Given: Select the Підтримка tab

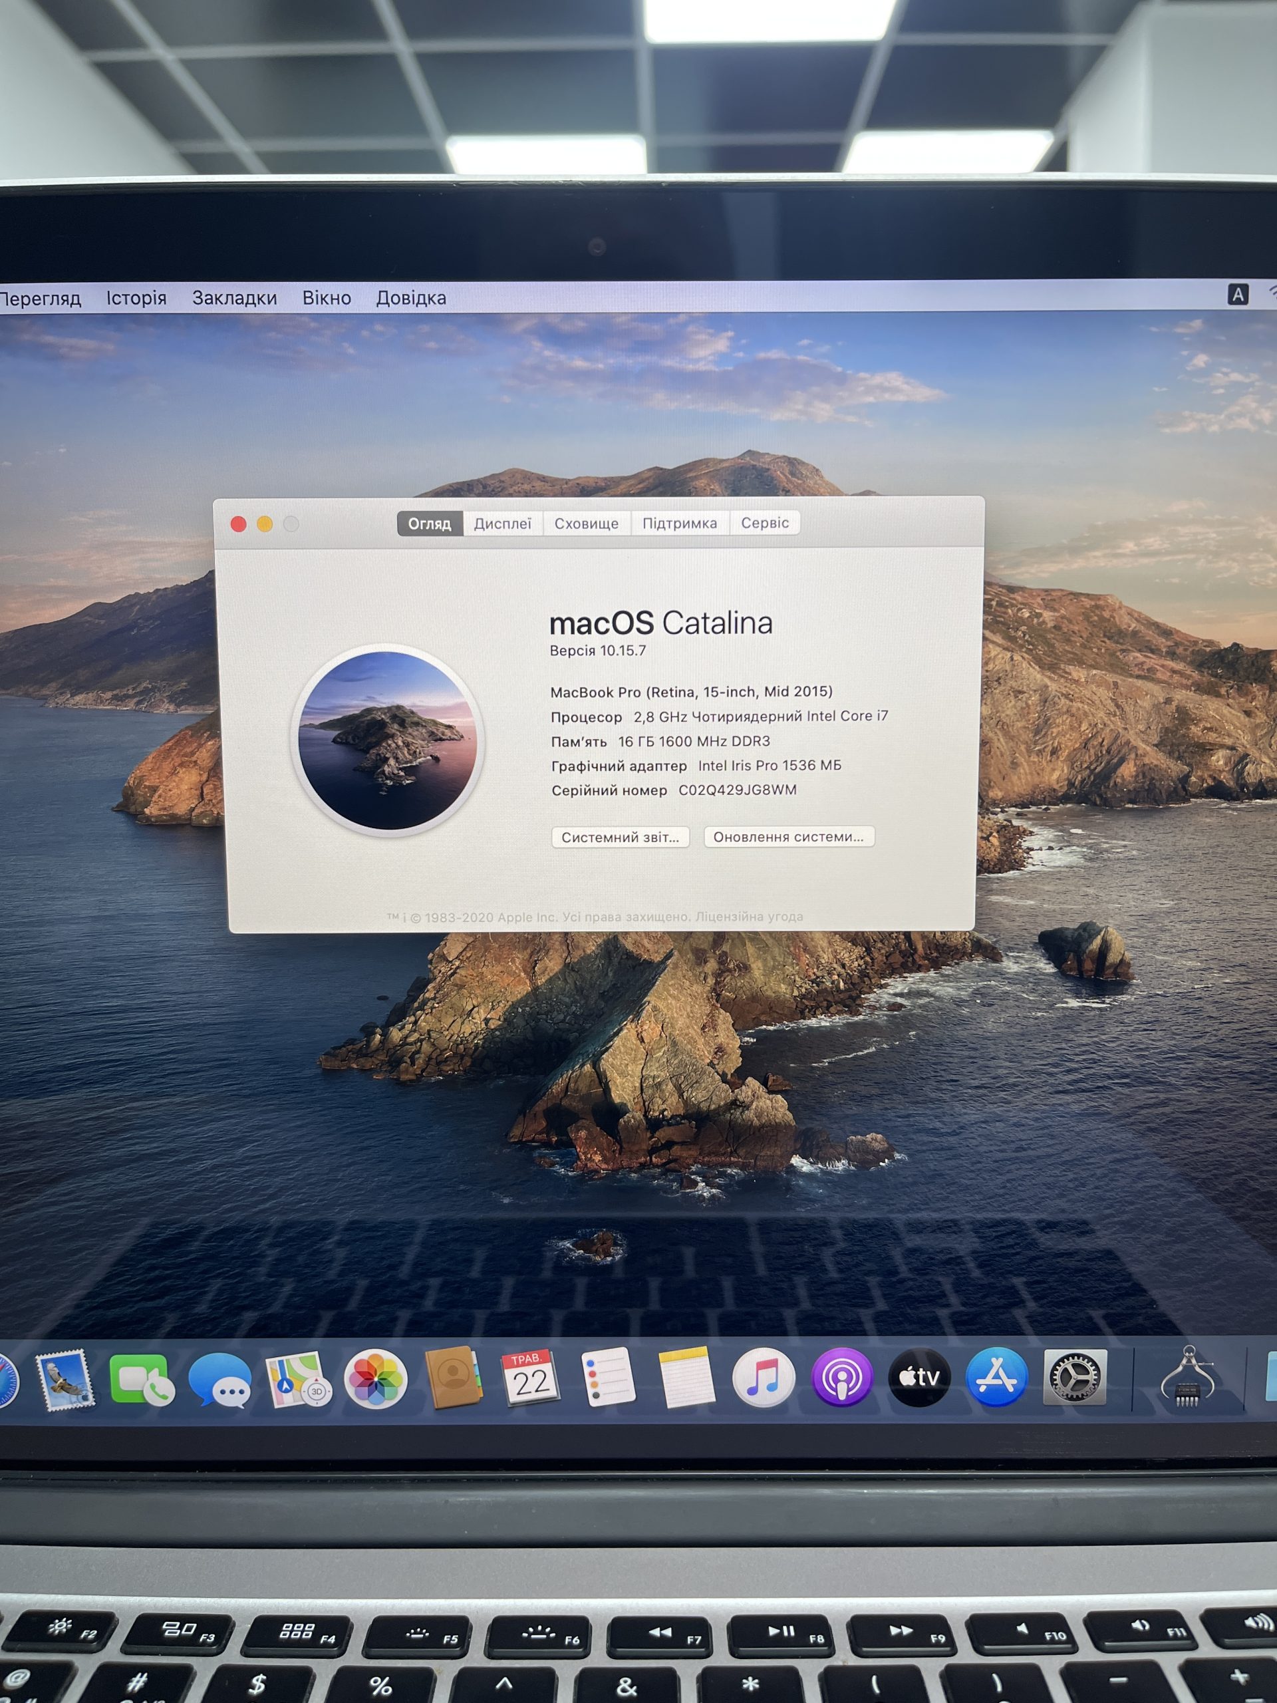Looking at the screenshot, I should pyautogui.click(x=680, y=524).
